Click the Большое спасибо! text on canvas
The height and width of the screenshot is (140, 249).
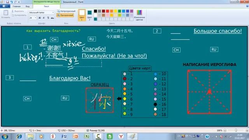click(218, 31)
